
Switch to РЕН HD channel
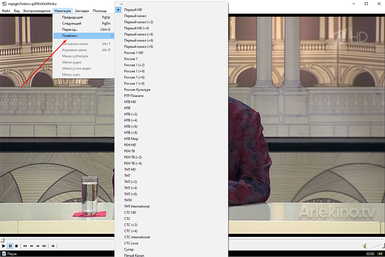click(x=171, y=145)
